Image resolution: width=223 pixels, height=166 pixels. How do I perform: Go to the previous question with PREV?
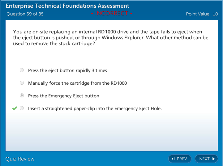click(180, 159)
